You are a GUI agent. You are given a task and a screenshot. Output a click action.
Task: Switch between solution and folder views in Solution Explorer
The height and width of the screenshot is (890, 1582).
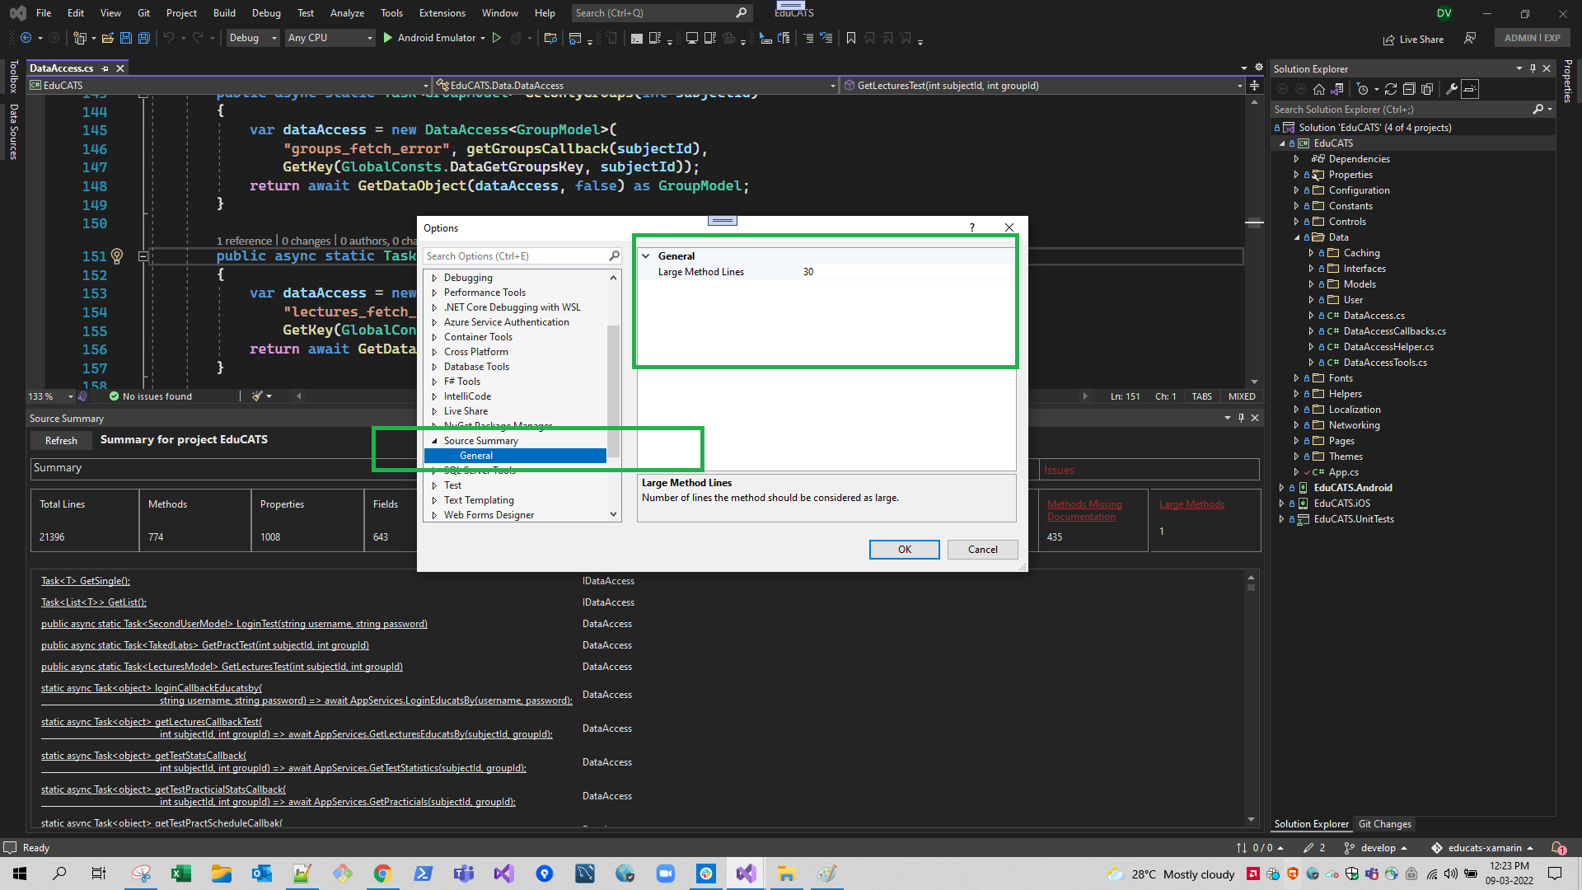pos(1337,89)
